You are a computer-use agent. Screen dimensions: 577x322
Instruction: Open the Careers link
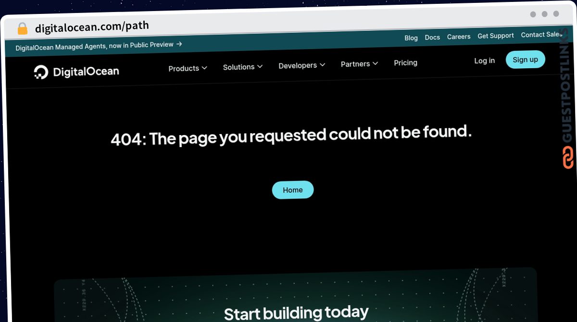tap(459, 37)
